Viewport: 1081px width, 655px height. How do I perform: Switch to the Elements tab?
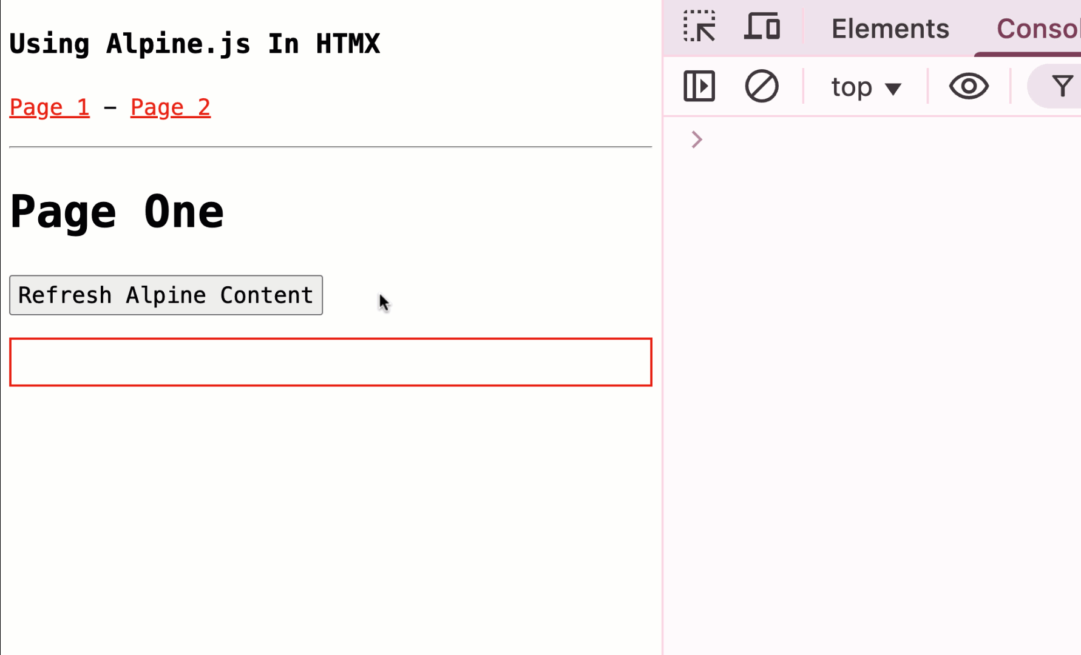pyautogui.click(x=890, y=29)
